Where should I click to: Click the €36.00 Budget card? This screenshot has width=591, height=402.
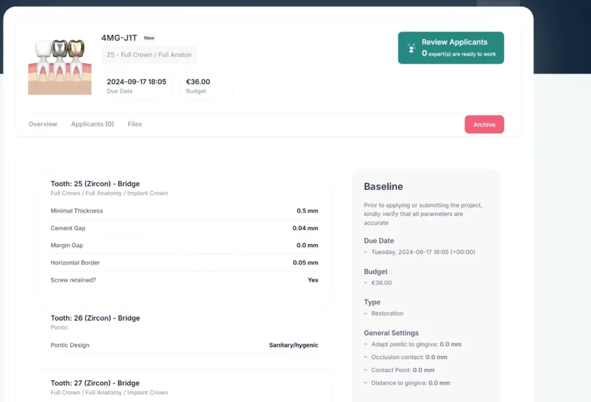tap(206, 85)
